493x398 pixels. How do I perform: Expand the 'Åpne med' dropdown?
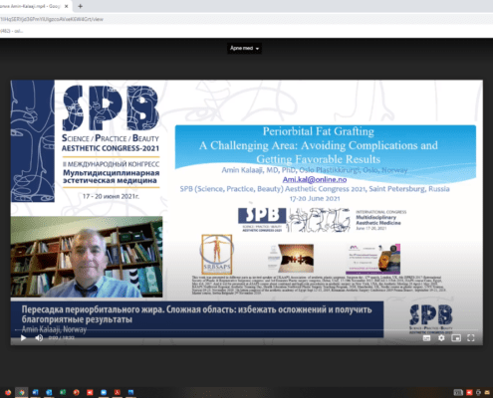pos(244,48)
